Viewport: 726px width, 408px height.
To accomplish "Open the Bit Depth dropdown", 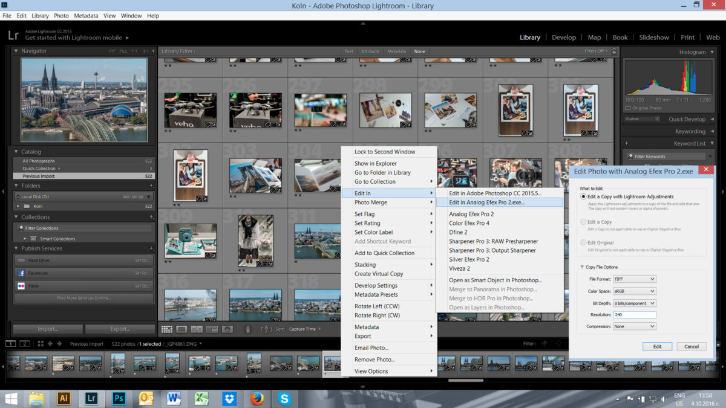I will 634,303.
